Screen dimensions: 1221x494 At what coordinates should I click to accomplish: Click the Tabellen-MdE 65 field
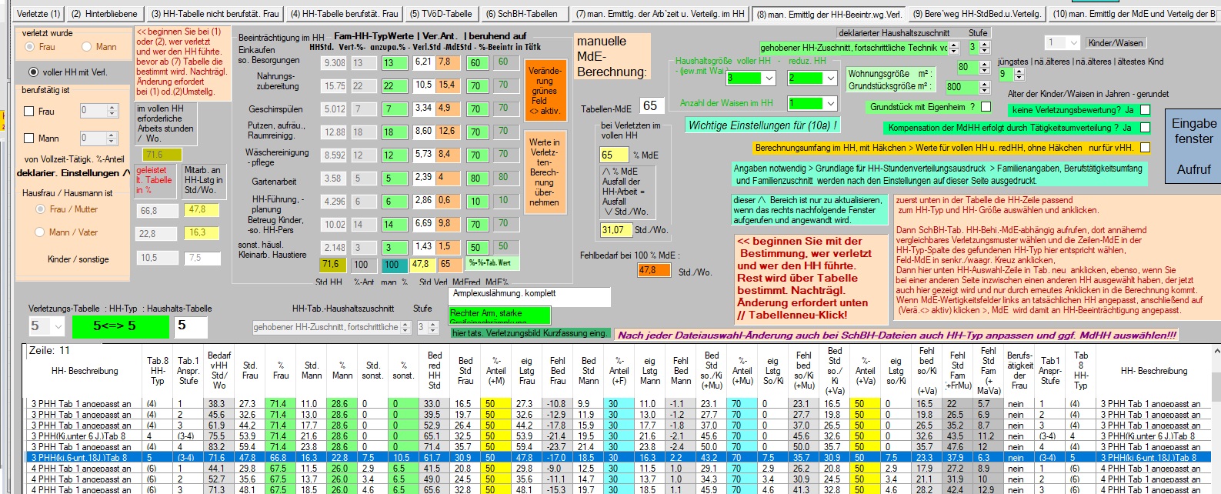pos(652,106)
